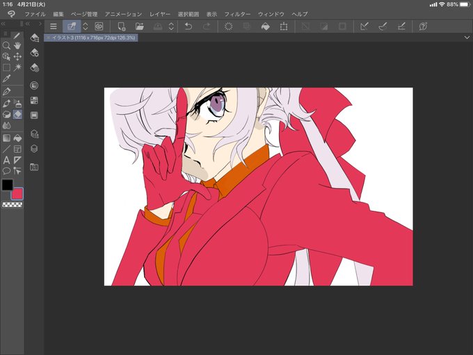Toggle the touch operation mode button
Screen dimensions: 473x355
coord(72,26)
